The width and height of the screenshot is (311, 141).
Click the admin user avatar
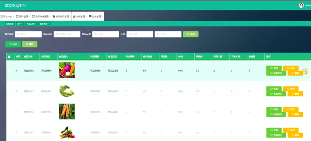point(301,5)
